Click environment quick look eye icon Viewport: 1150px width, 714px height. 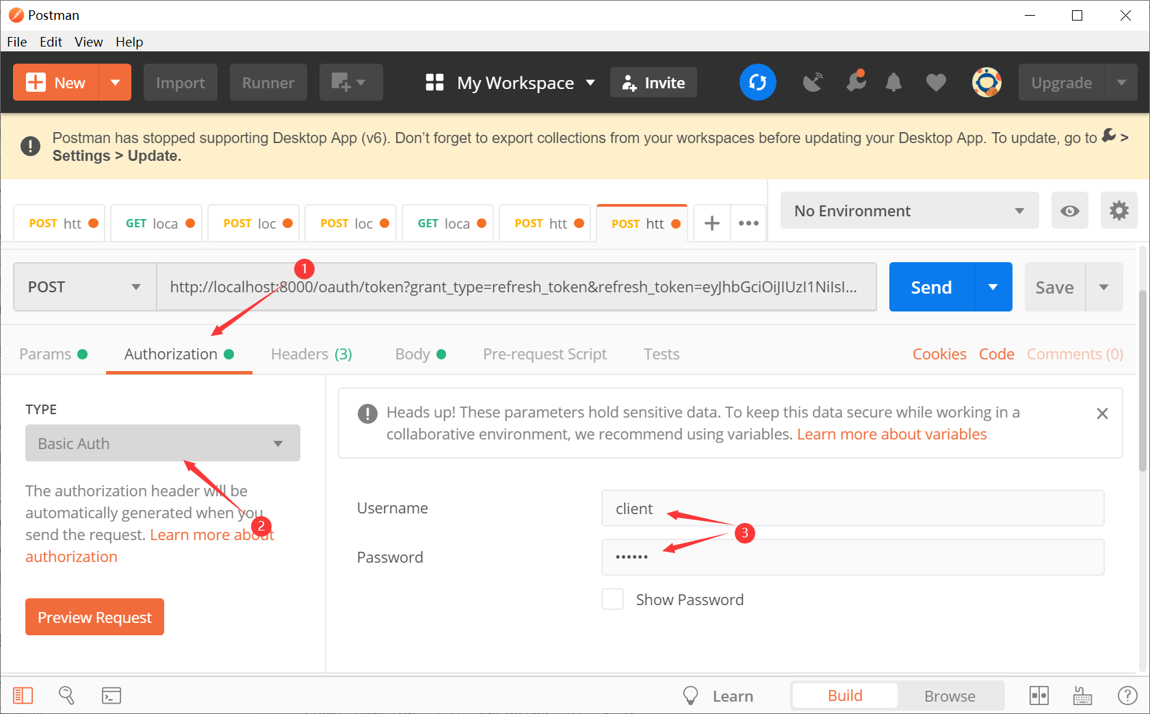(1070, 211)
